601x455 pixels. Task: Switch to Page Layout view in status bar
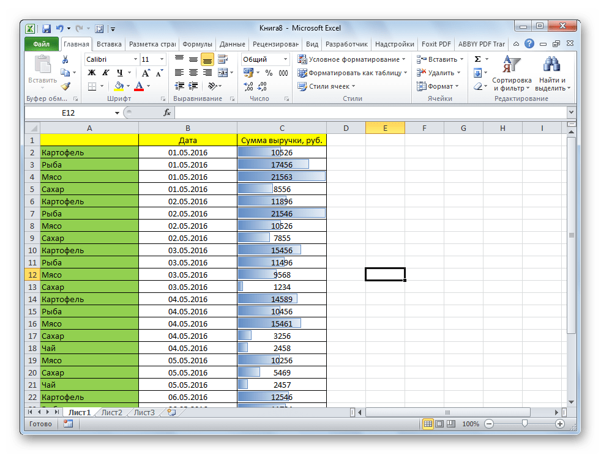coord(439,424)
